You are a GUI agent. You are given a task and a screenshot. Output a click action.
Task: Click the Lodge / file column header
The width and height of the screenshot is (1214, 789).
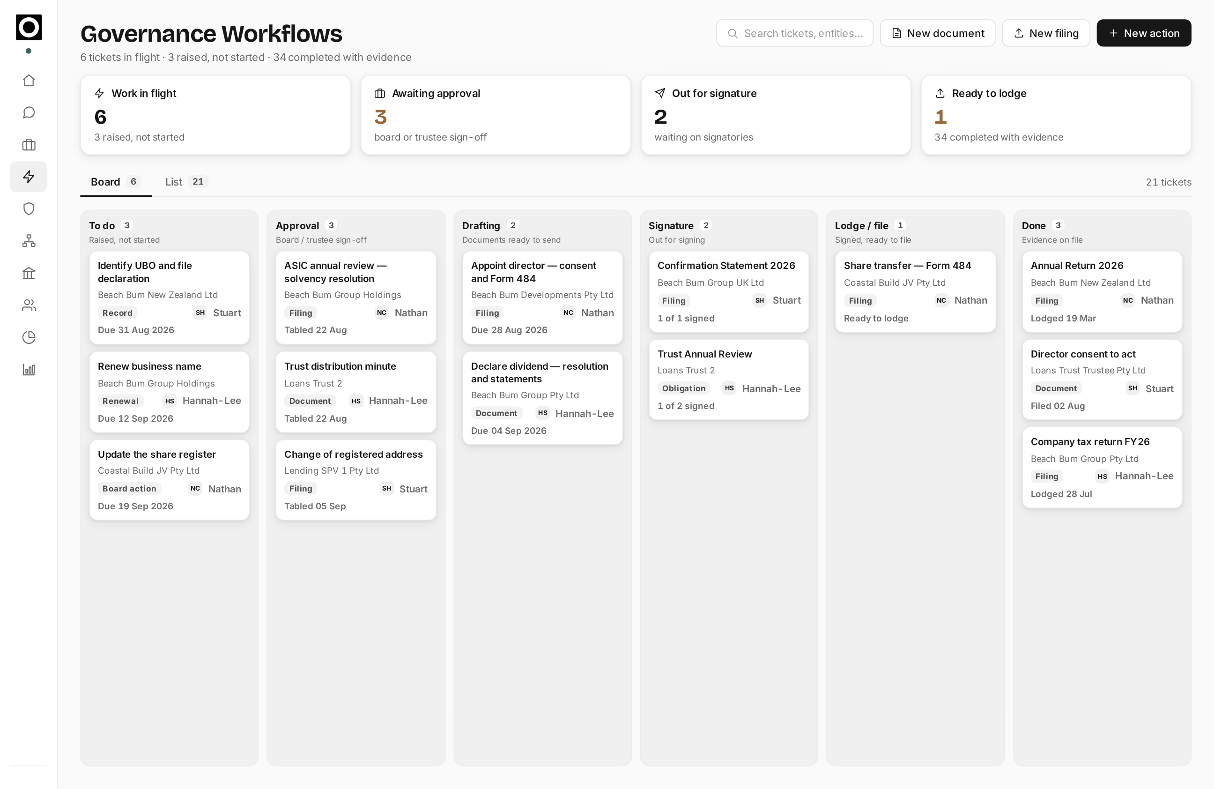pyautogui.click(x=861, y=225)
